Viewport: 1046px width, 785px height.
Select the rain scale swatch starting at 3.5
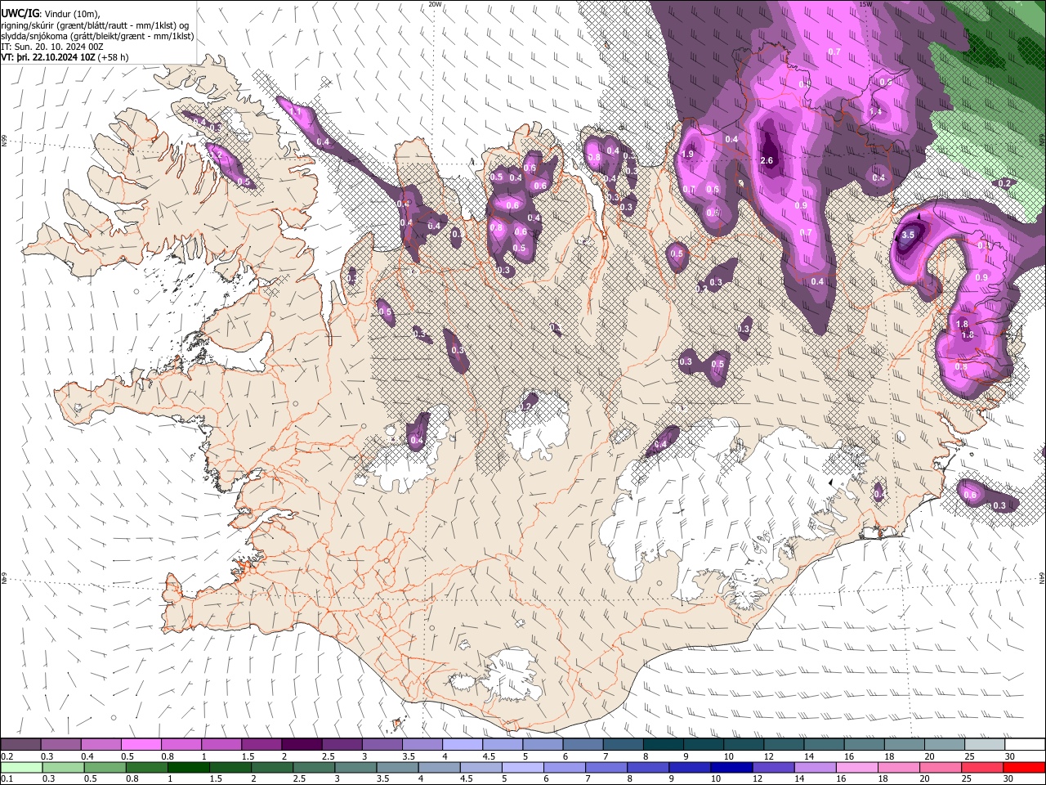click(x=398, y=767)
